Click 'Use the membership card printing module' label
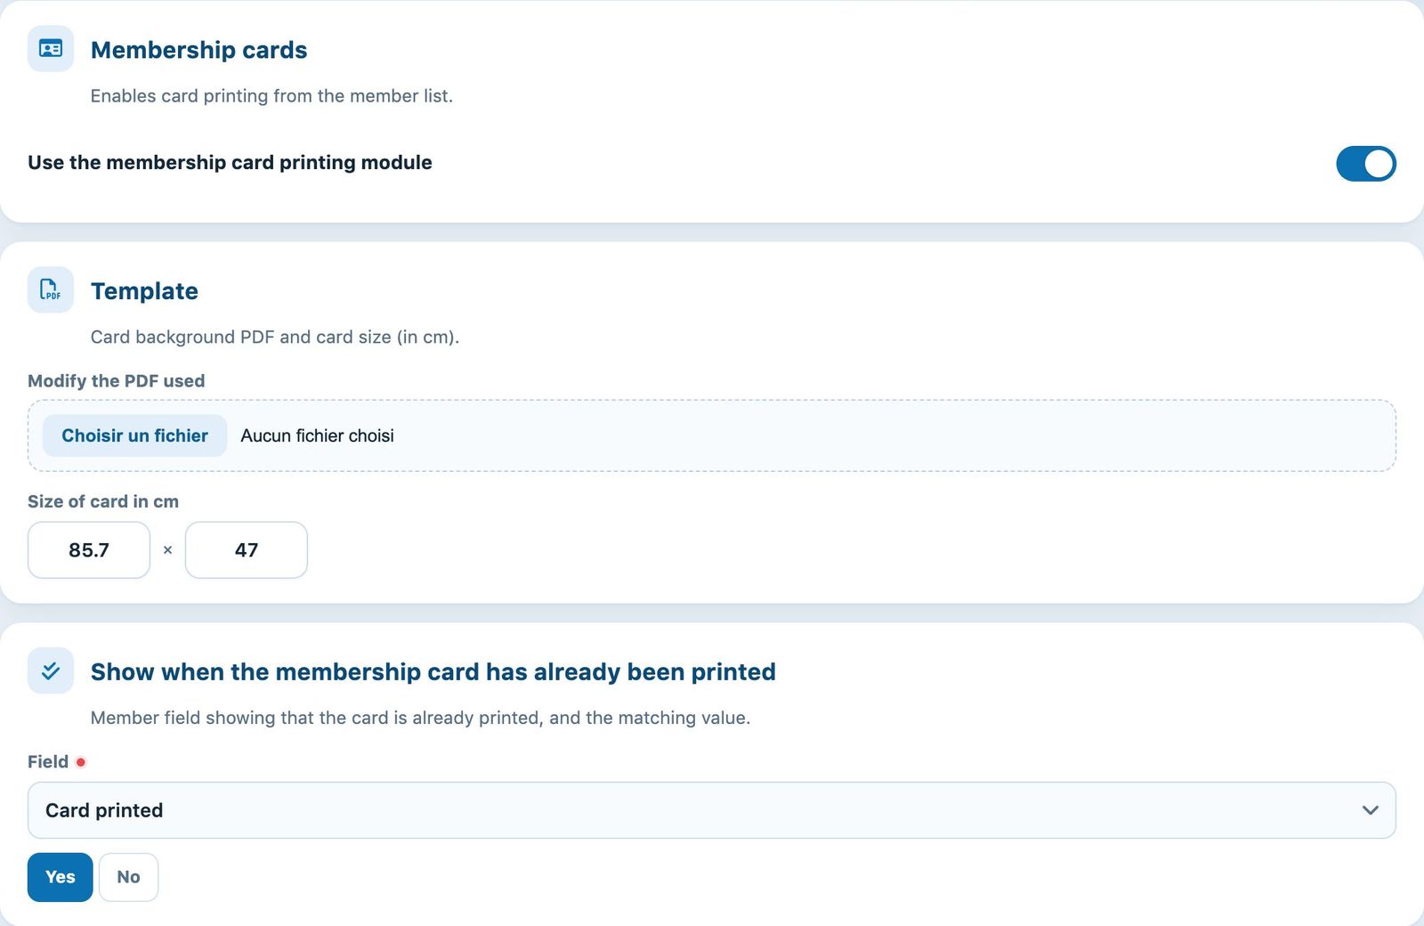Image resolution: width=1424 pixels, height=926 pixels. pyautogui.click(x=230, y=163)
